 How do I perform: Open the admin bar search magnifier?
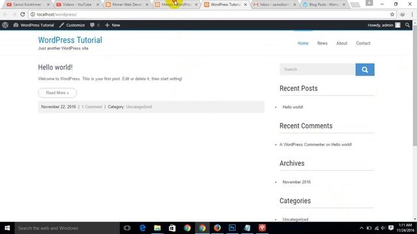tap(407, 25)
